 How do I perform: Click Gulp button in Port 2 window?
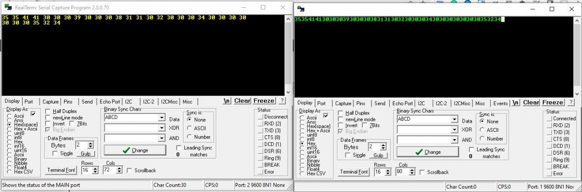click(x=85, y=154)
